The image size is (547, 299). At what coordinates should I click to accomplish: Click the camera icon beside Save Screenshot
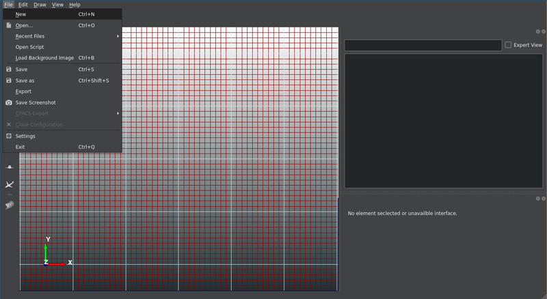[x=9, y=102]
